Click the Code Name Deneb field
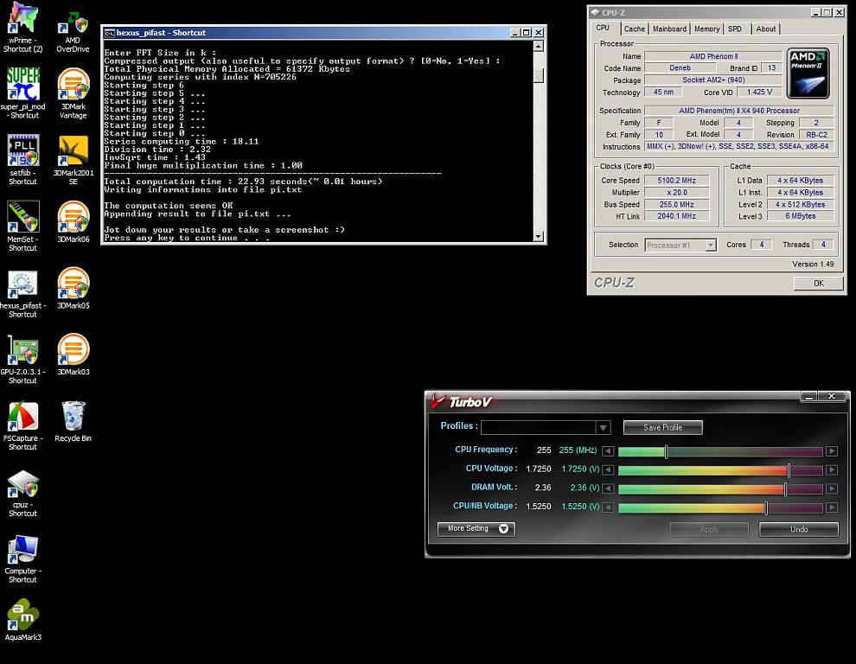The height and width of the screenshot is (664, 856). [680, 67]
